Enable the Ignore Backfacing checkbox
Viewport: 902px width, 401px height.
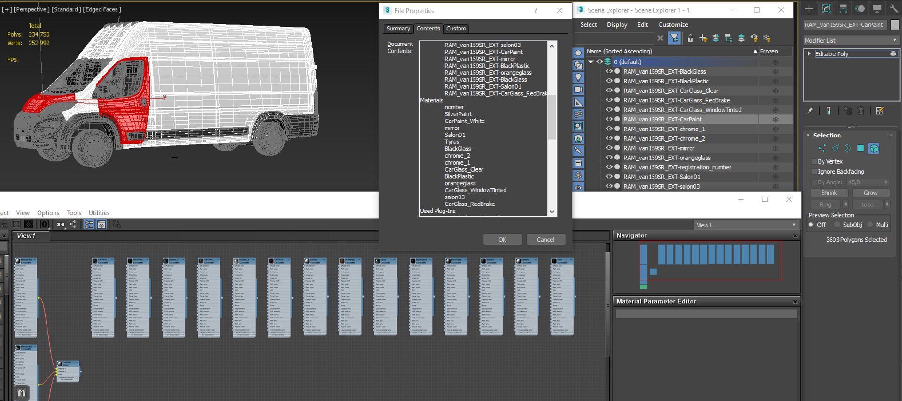[815, 172]
